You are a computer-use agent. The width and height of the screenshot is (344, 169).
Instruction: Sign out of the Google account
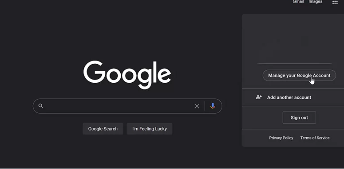(299, 118)
